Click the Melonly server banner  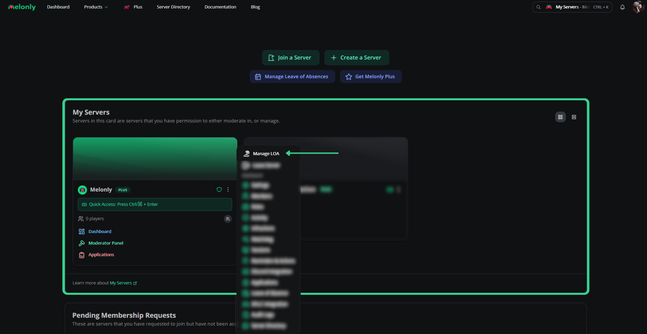coord(155,159)
